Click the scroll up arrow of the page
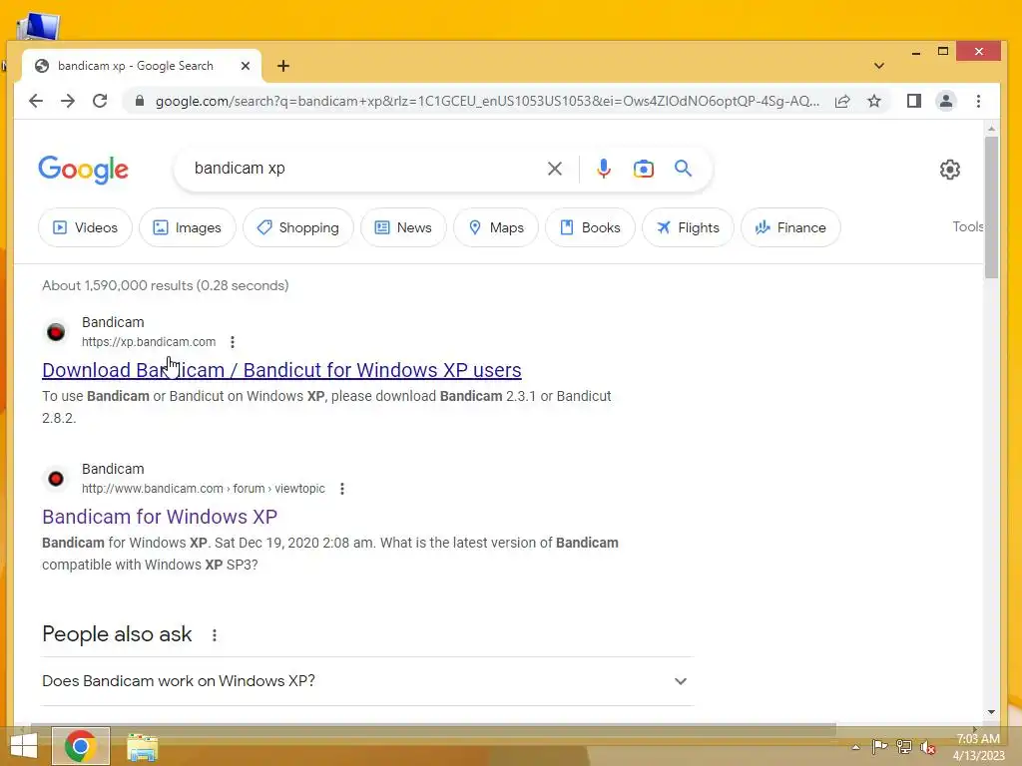1022x766 pixels. (991, 129)
